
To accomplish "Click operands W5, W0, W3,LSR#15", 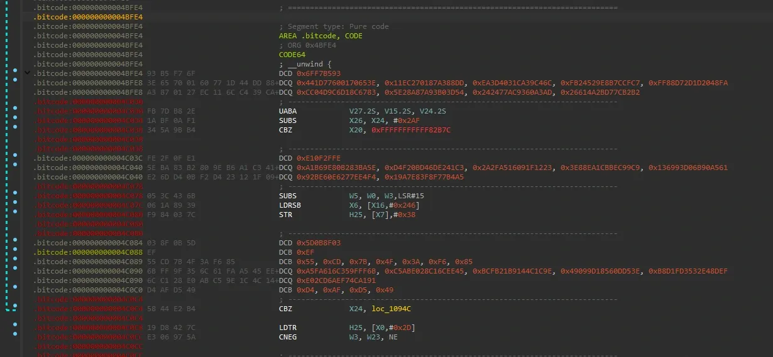I will [x=386, y=196].
